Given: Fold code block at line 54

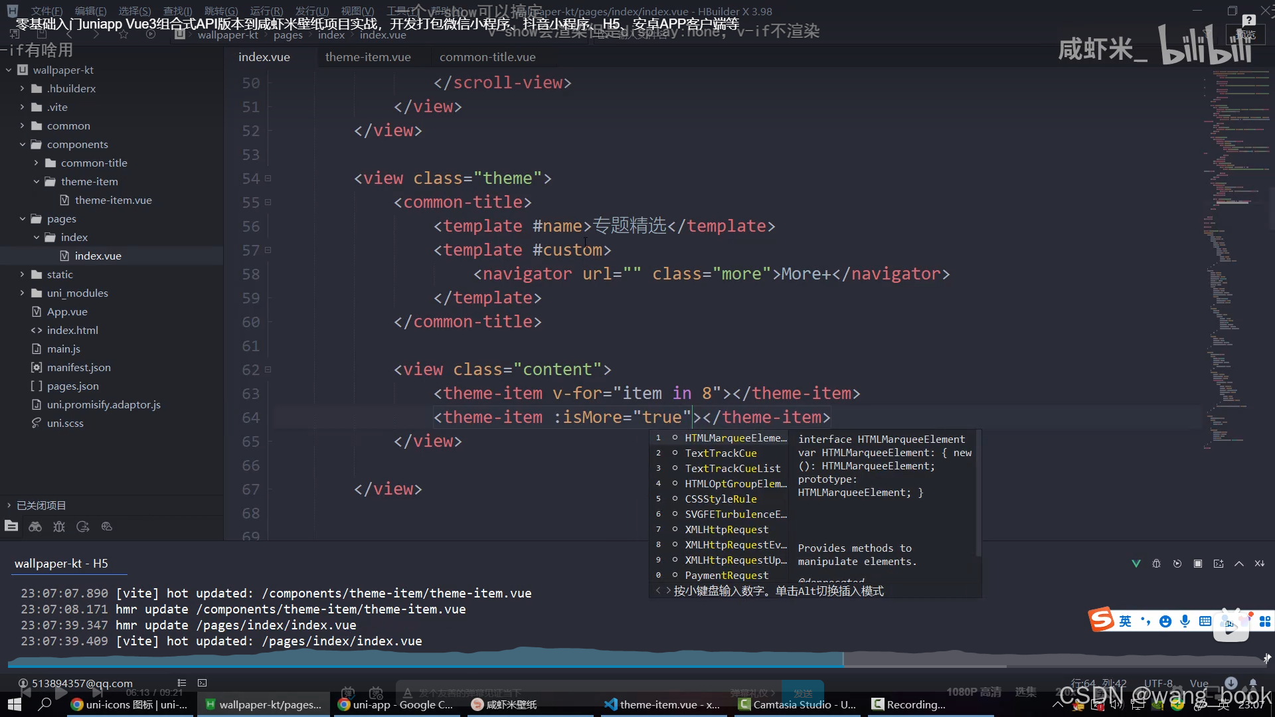Looking at the screenshot, I should pos(268,179).
